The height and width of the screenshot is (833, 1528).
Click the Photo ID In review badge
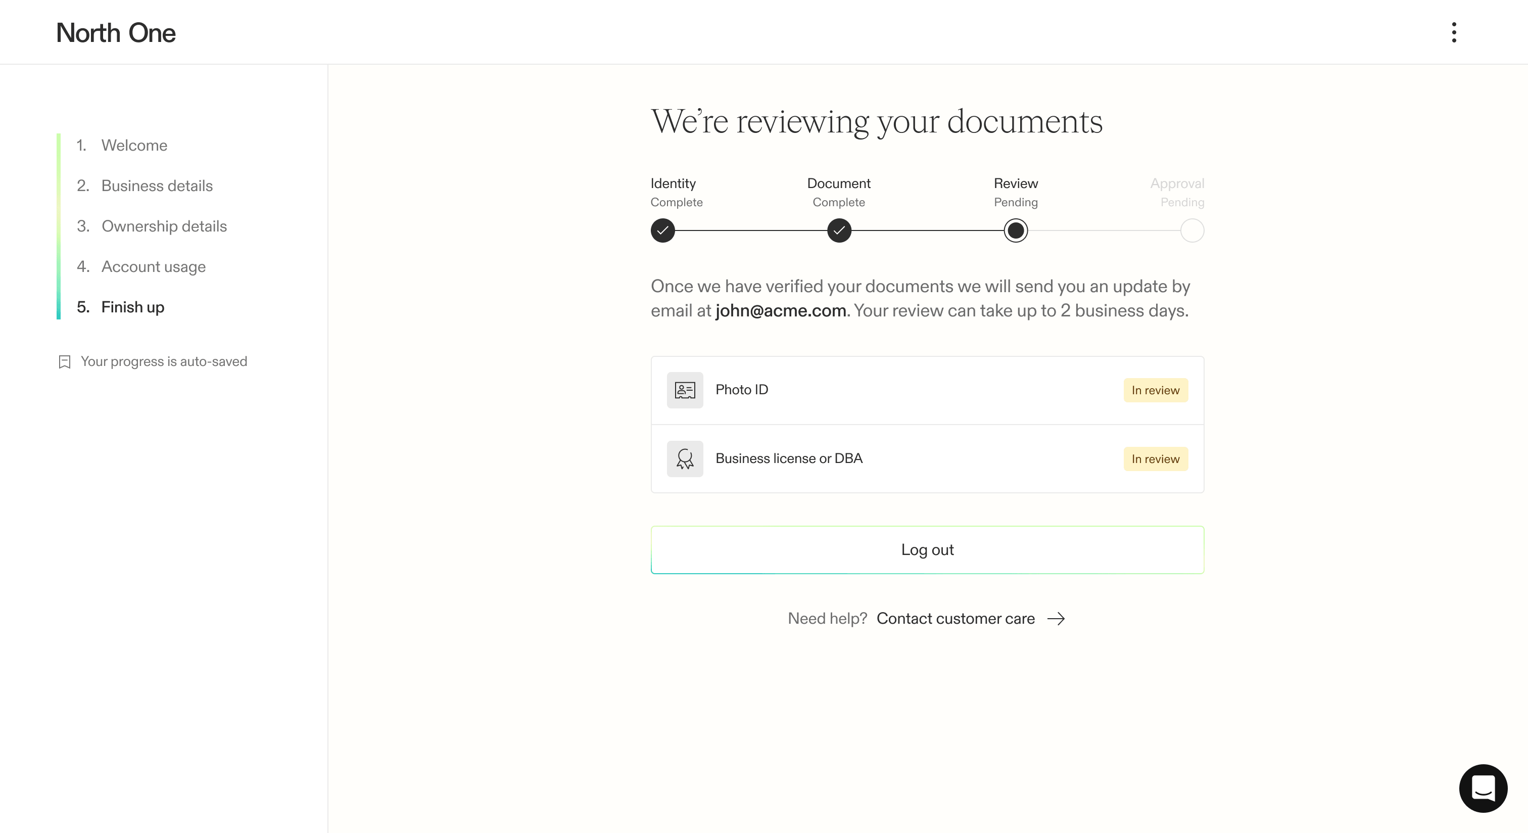pyautogui.click(x=1156, y=390)
